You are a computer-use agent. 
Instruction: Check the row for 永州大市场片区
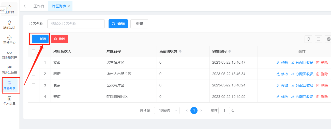34,74
